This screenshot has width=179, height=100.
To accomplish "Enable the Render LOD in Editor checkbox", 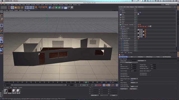I will pyautogui.click(x=150, y=71).
